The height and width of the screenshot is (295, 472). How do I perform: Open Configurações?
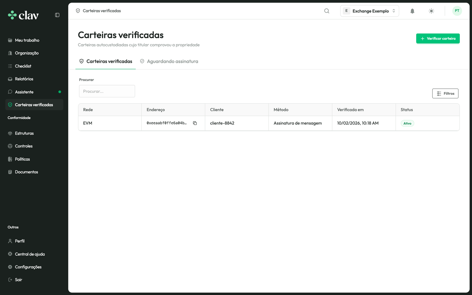coord(34,267)
